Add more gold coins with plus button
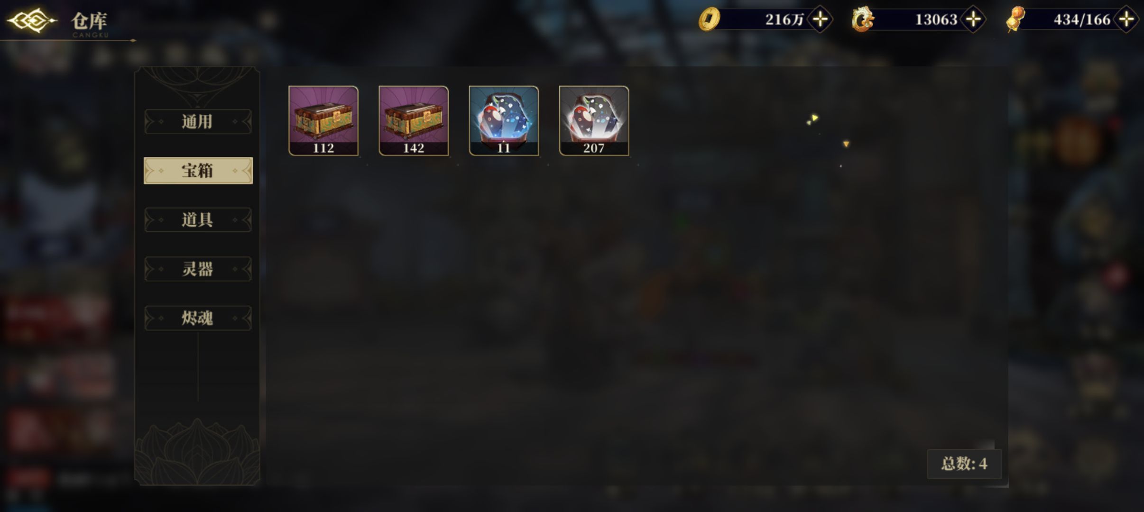 820,19
